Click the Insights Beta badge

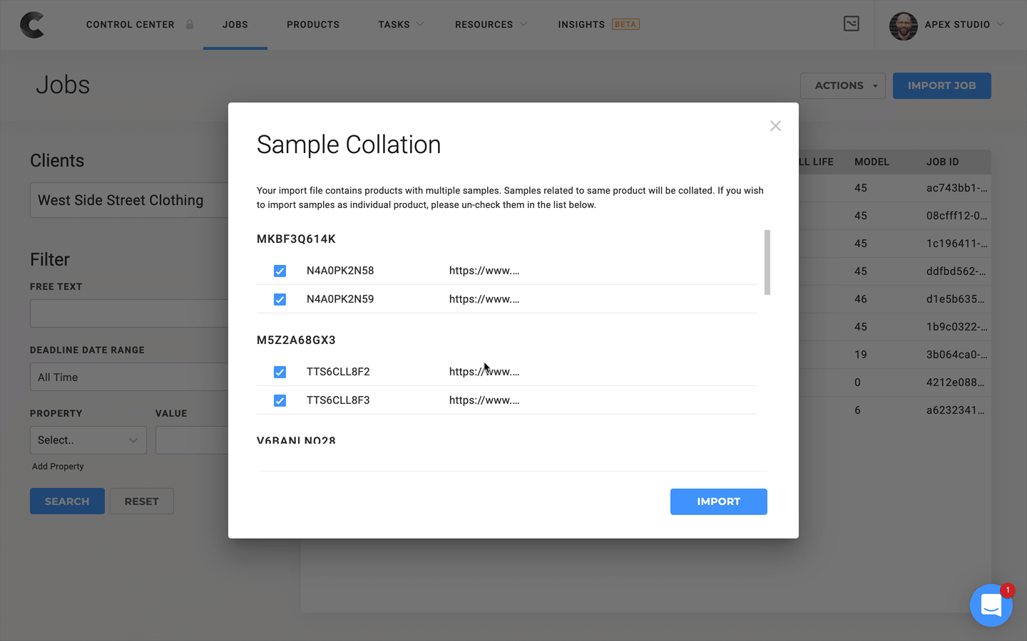(x=625, y=24)
